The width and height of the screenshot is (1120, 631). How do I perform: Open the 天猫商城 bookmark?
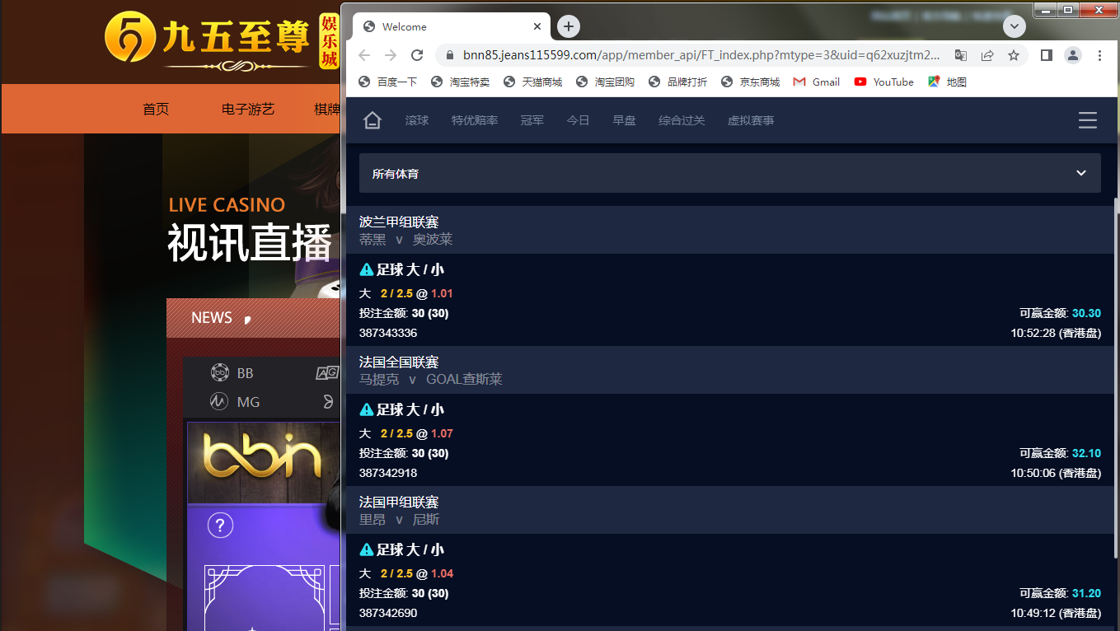pyautogui.click(x=533, y=82)
